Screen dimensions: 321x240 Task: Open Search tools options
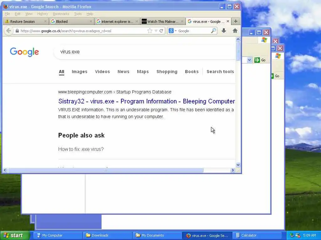tap(220, 72)
